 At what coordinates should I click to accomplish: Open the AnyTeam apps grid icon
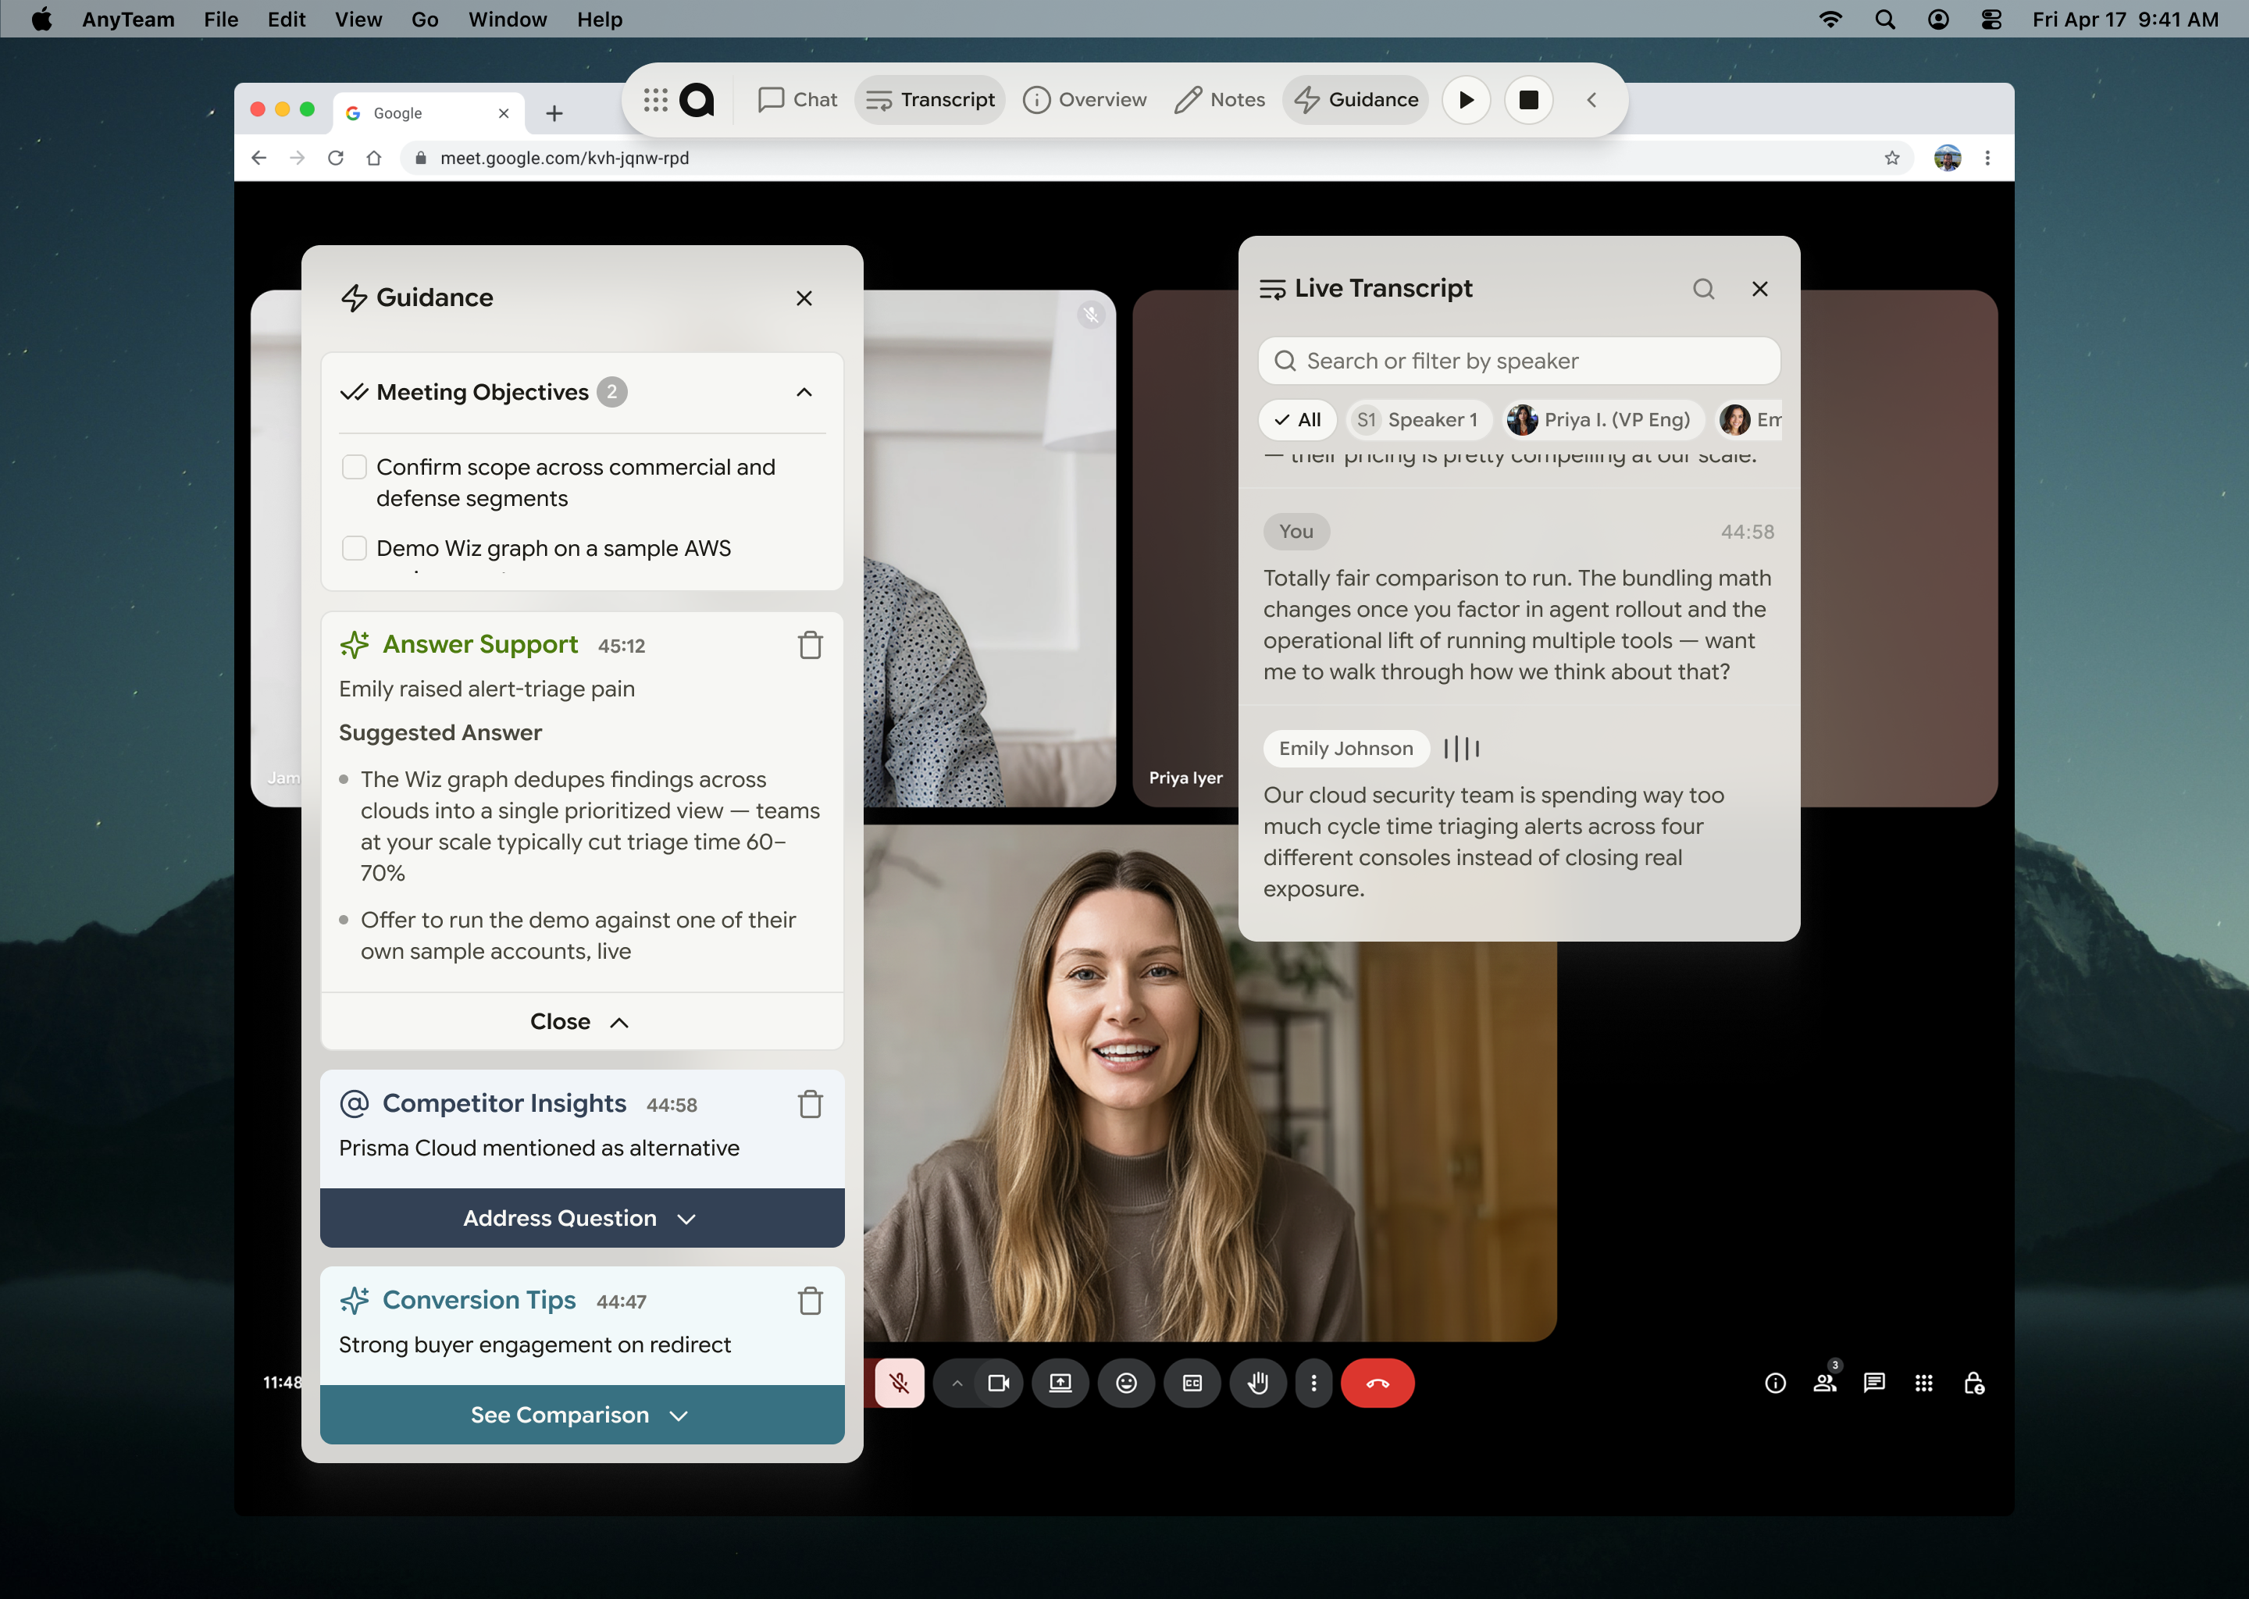tap(655, 99)
